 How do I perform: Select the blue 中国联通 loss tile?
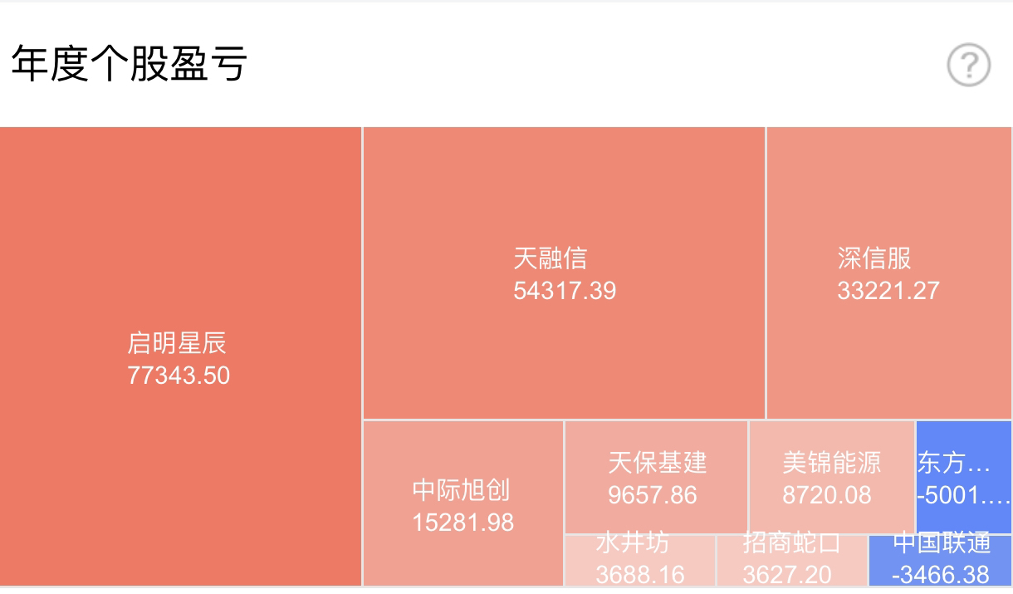[x=941, y=561]
